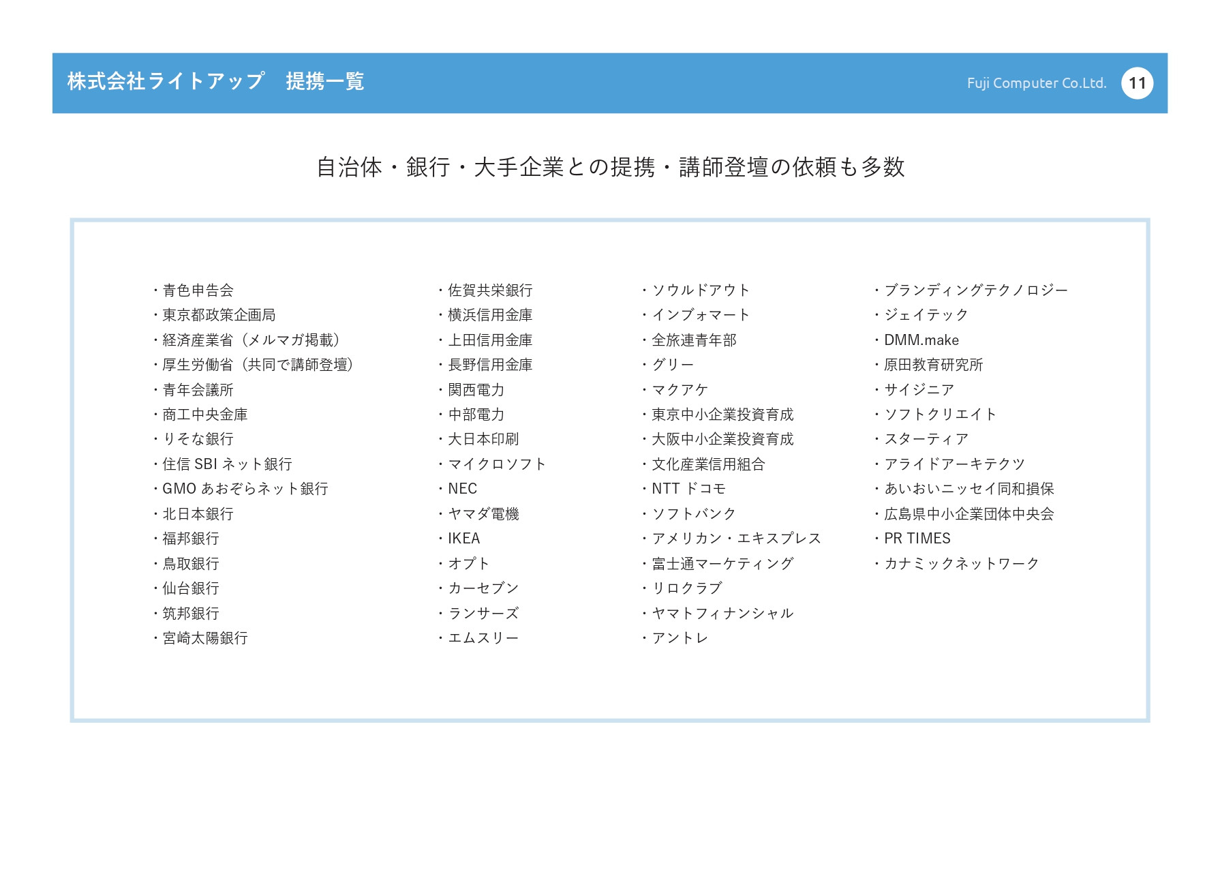Select the 富士通マーケティング entry
Image resolution: width=1220 pixels, height=870 pixels.
click(x=718, y=564)
